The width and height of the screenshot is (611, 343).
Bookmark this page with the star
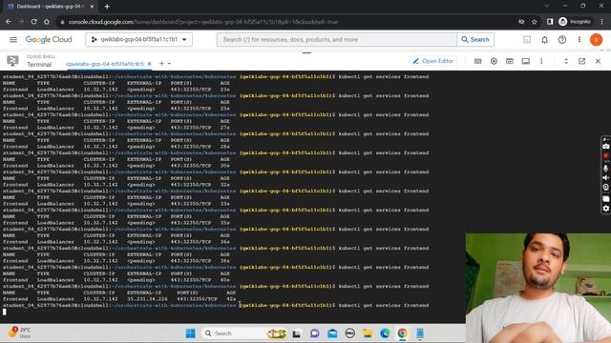pos(535,22)
